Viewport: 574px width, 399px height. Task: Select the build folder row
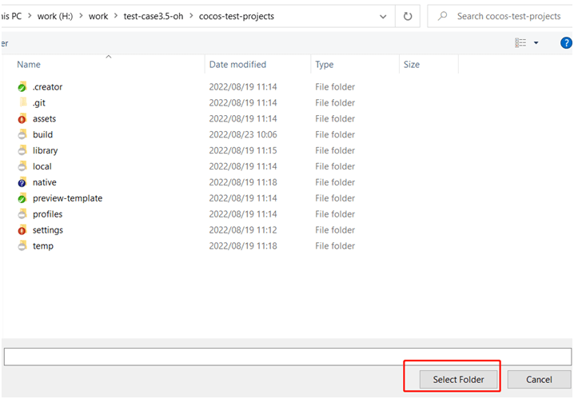[x=43, y=134]
